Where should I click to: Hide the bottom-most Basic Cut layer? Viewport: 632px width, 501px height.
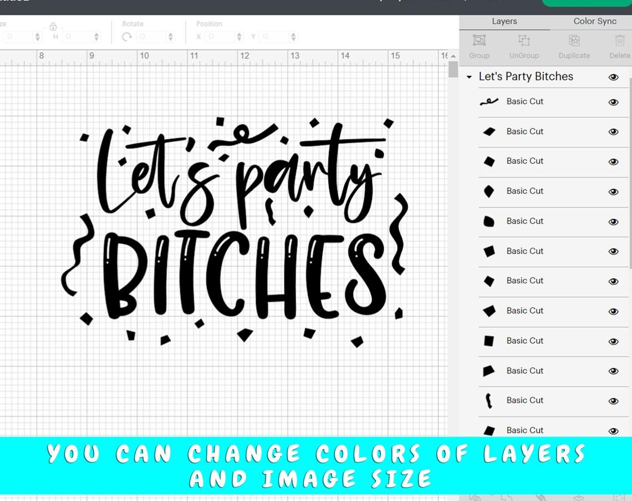[x=614, y=430]
